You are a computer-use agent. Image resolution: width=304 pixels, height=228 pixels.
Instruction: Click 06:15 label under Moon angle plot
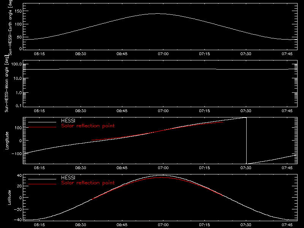(40, 111)
